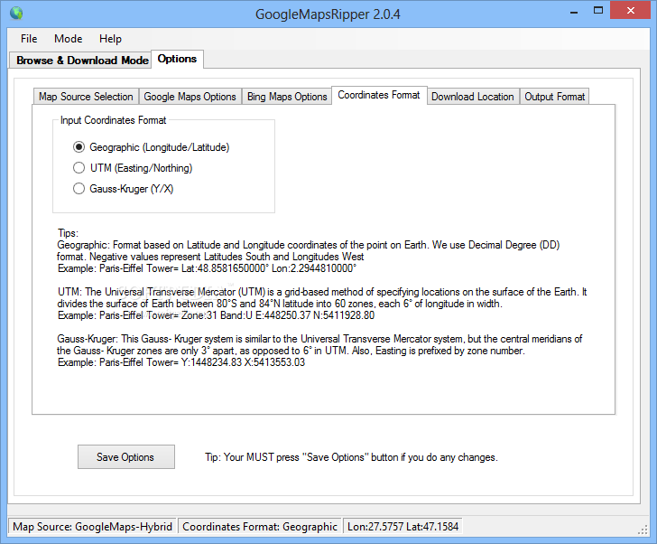This screenshot has width=657, height=544.
Task: Click the UTM example Zone:31 Band:U line
Action: [x=217, y=315]
